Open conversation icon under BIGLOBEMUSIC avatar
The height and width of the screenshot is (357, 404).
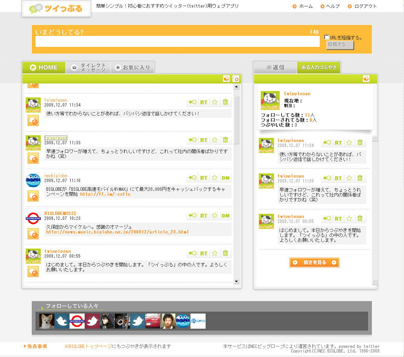click(x=33, y=234)
